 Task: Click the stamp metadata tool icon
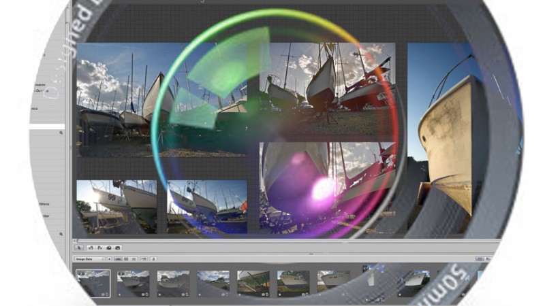(118, 248)
